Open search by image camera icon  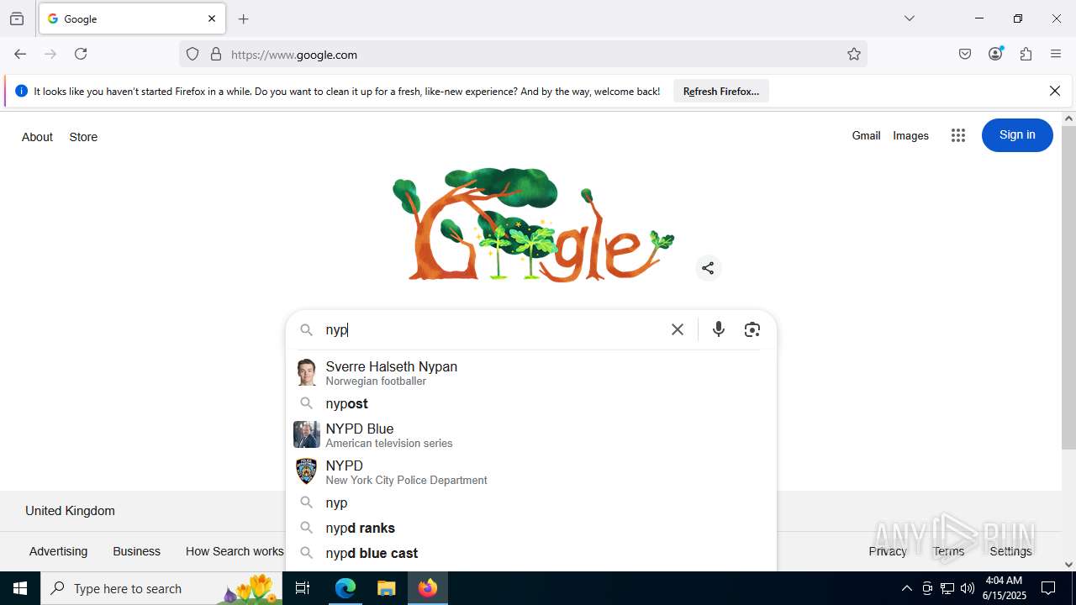[752, 329]
